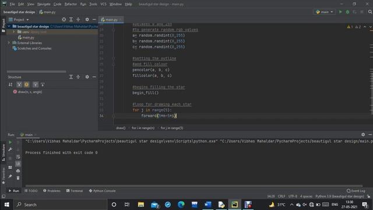Image resolution: width=373 pixels, height=210 pixels.
Task: Clear the Run console with the trash icon
Action: point(18,178)
